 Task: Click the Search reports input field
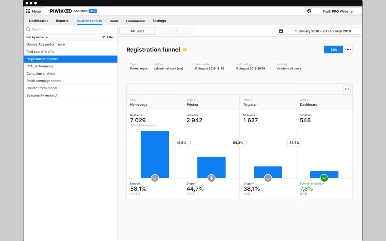(70, 29)
